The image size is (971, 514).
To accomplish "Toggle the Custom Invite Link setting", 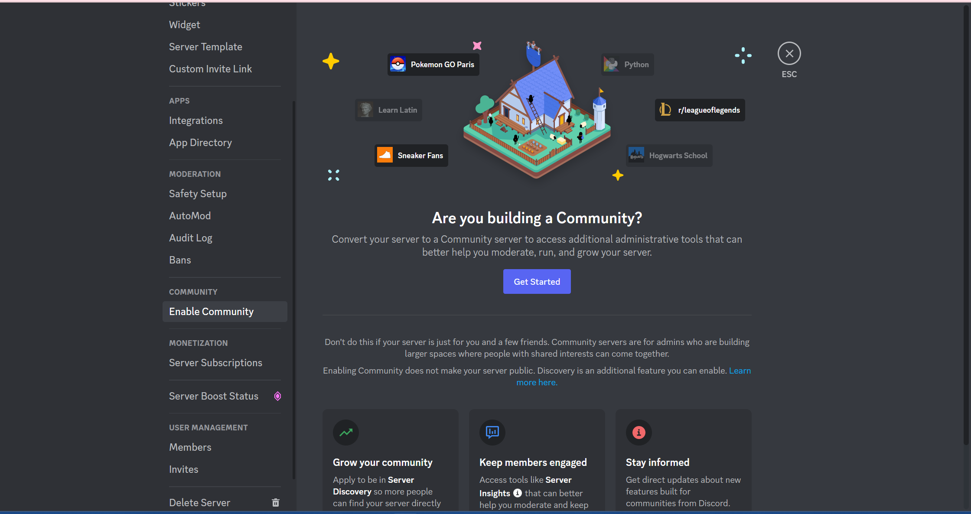I will pyautogui.click(x=209, y=68).
